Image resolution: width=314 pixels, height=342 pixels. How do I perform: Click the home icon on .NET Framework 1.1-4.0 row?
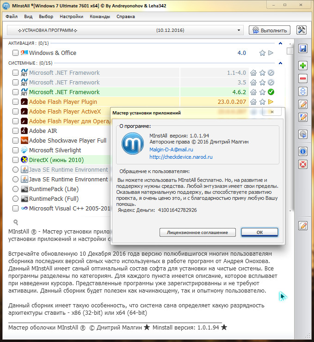pyautogui.click(x=253, y=72)
